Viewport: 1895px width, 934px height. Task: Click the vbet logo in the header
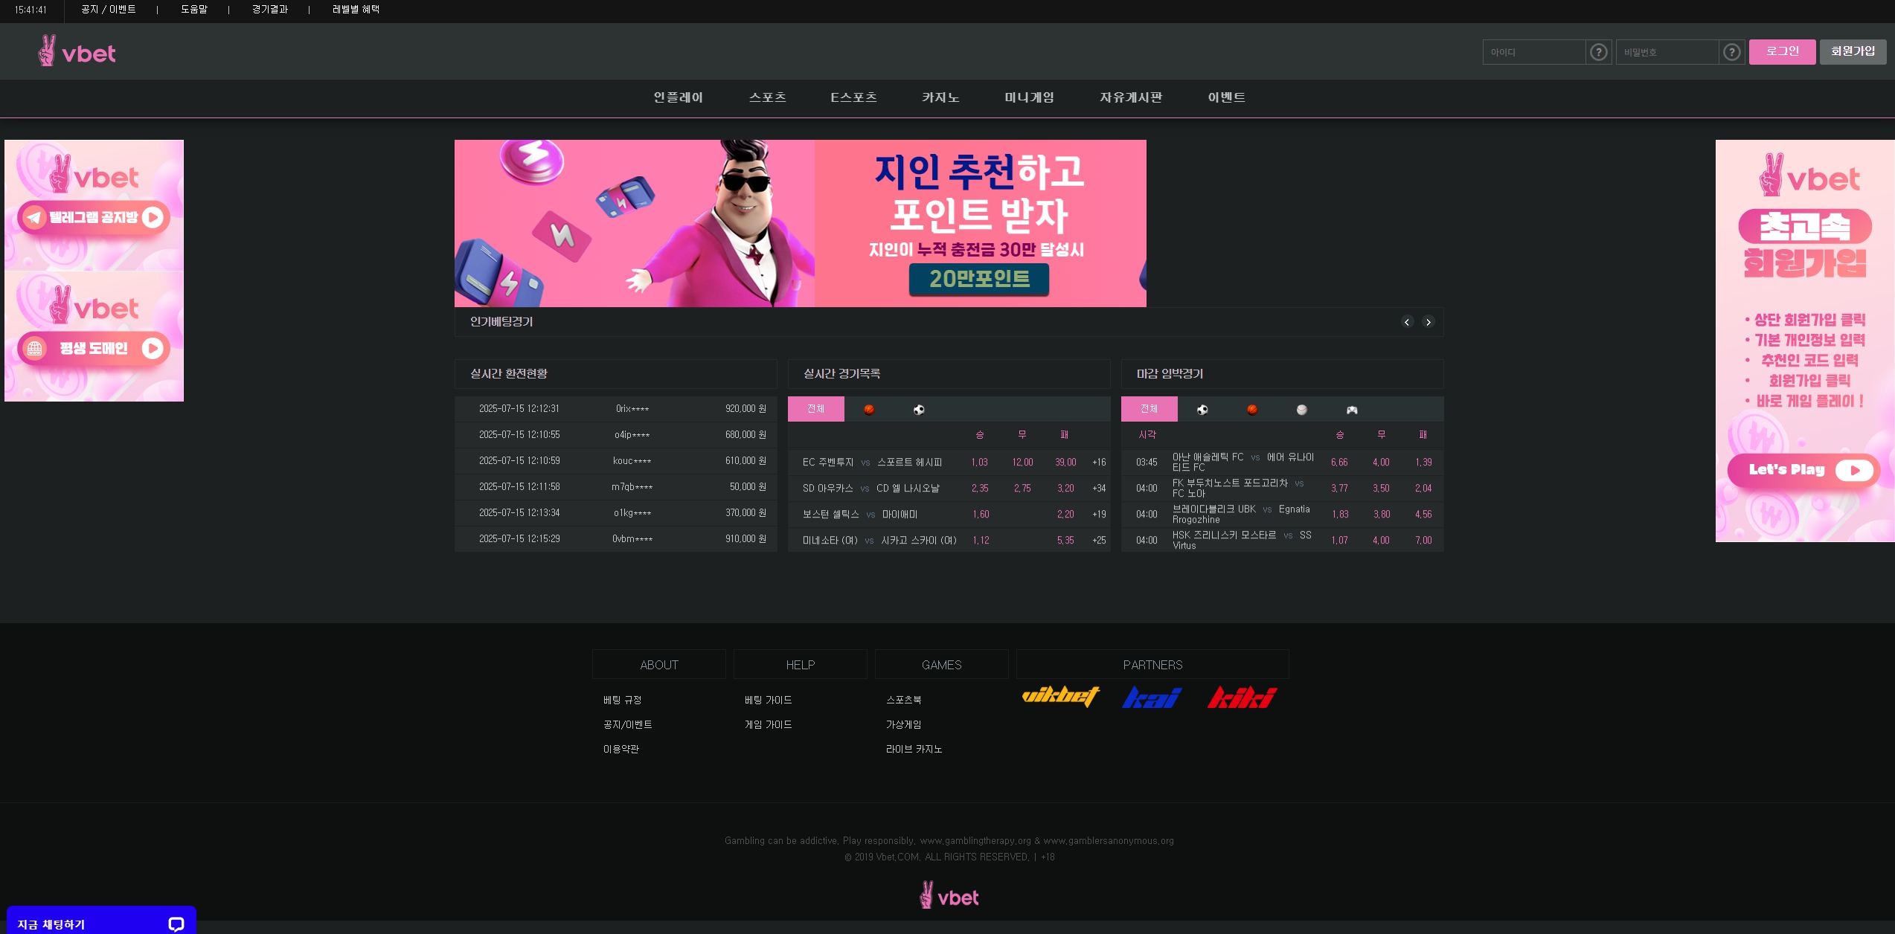(77, 52)
